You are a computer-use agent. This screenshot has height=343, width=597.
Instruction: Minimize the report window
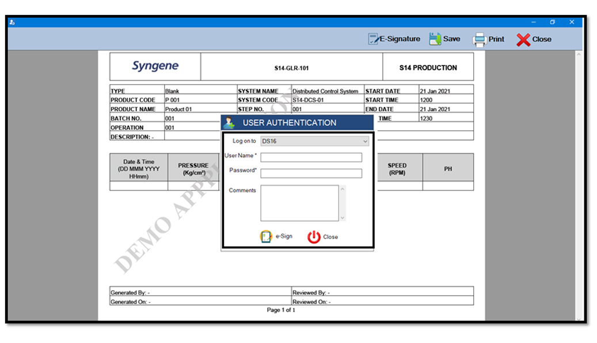pyautogui.click(x=534, y=22)
